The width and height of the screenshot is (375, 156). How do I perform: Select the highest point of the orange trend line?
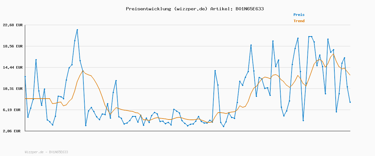click(333, 54)
